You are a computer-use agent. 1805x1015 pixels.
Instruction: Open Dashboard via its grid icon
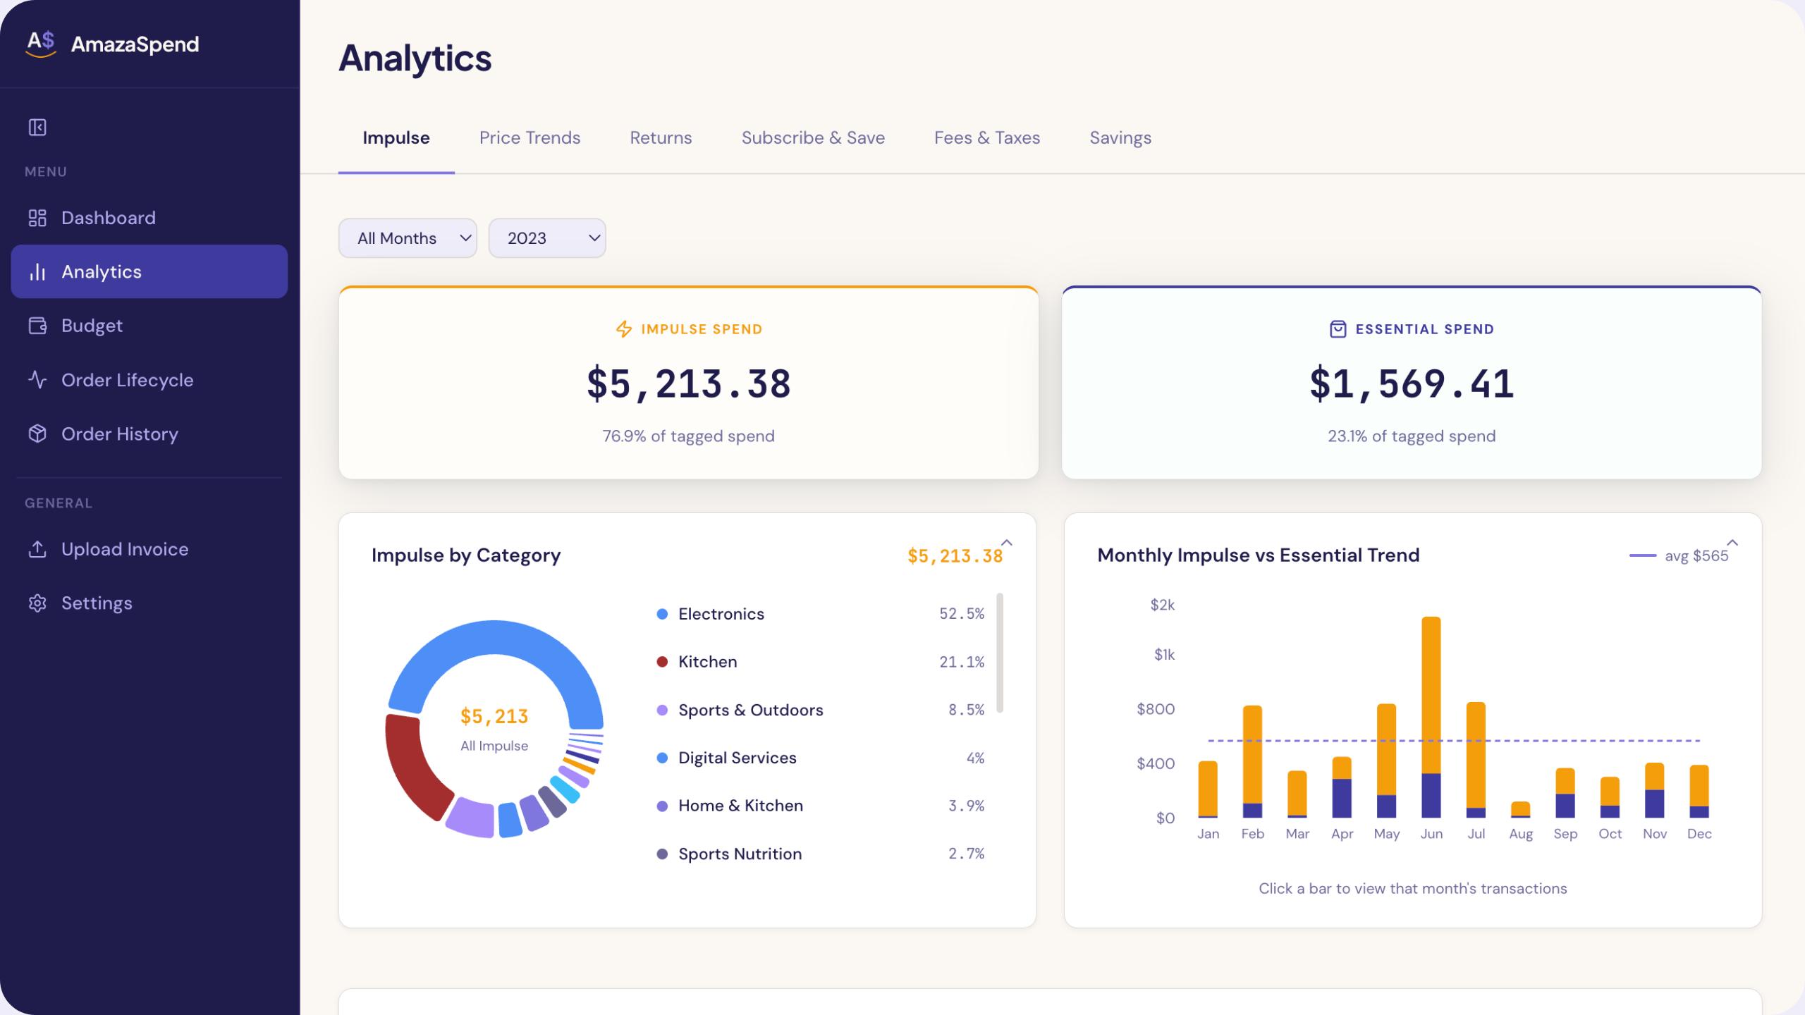[37, 218]
